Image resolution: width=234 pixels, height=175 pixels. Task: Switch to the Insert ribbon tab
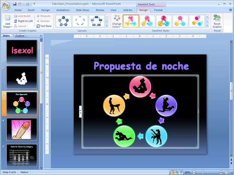[31, 10]
